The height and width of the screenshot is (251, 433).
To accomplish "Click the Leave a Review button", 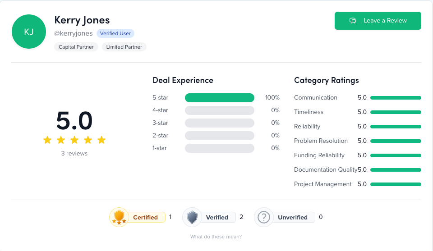I will click(378, 21).
